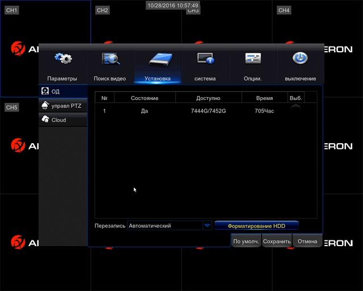Click the Сохранить button
Screen dimensions: 363x291
(277, 242)
